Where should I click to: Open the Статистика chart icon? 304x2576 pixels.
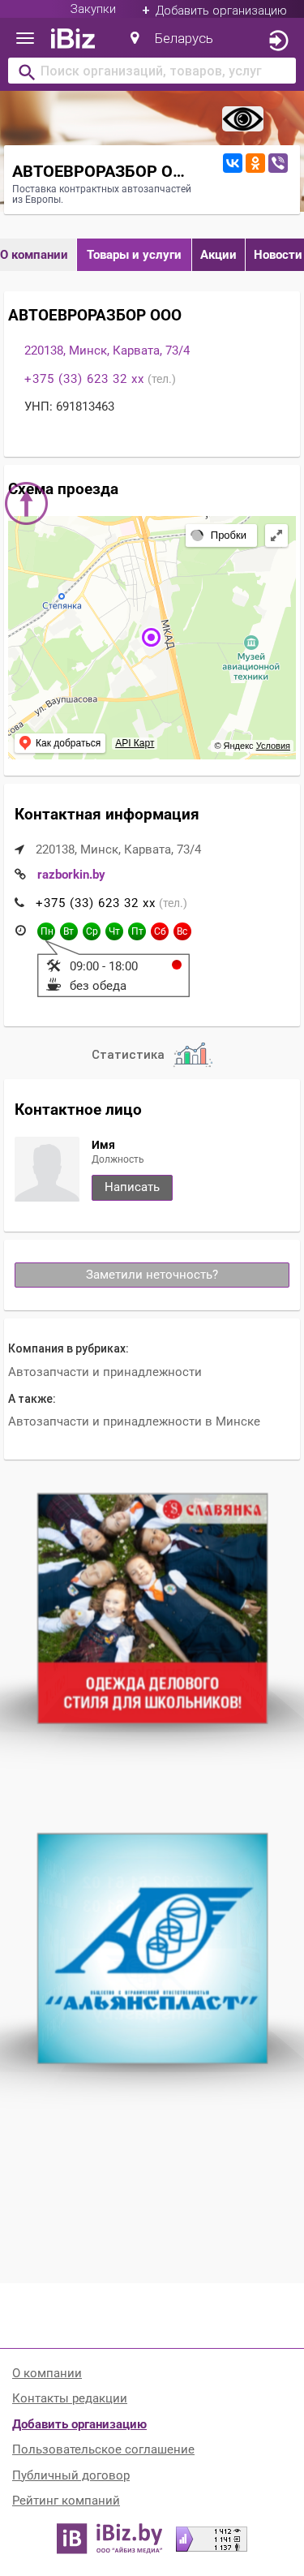pos(191,1054)
